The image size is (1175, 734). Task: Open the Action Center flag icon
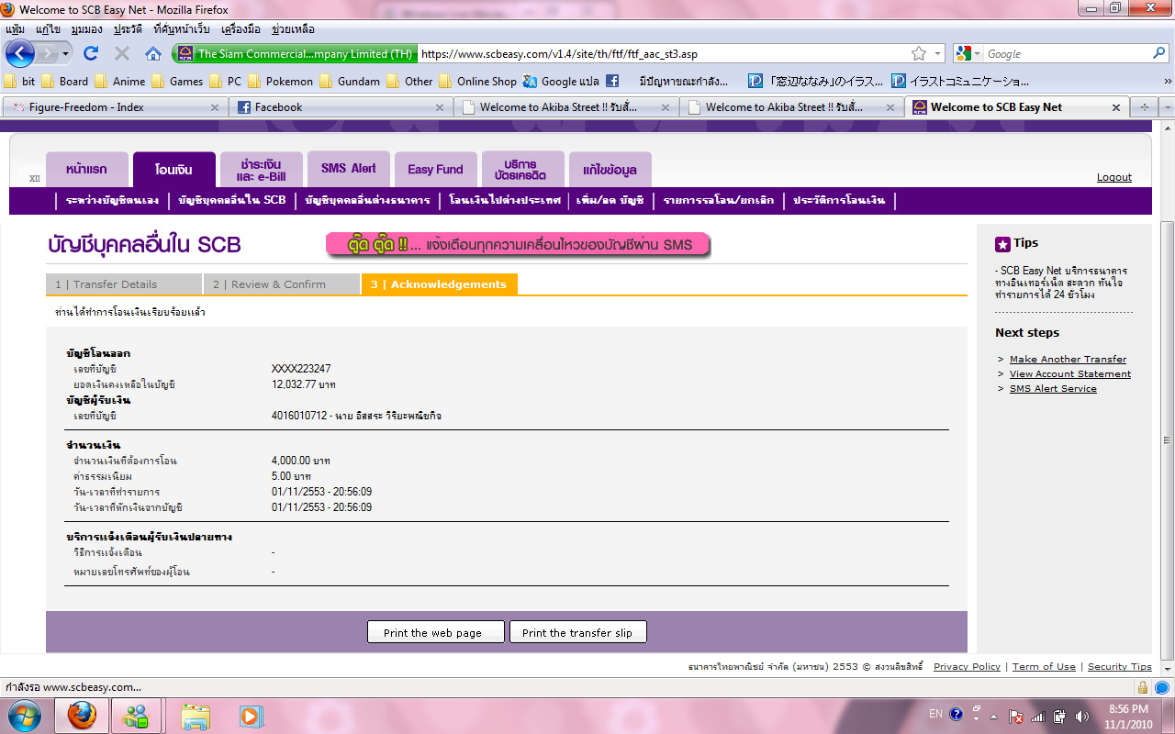(x=1016, y=716)
